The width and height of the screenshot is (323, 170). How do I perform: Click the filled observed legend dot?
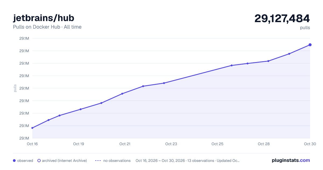point(14,161)
